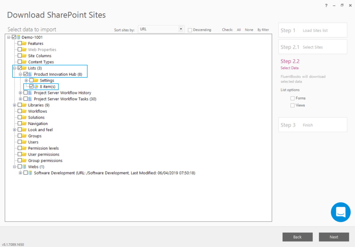Uncheck the Demo-1001 root checkbox
The image size is (355, 247).
pos(14,37)
